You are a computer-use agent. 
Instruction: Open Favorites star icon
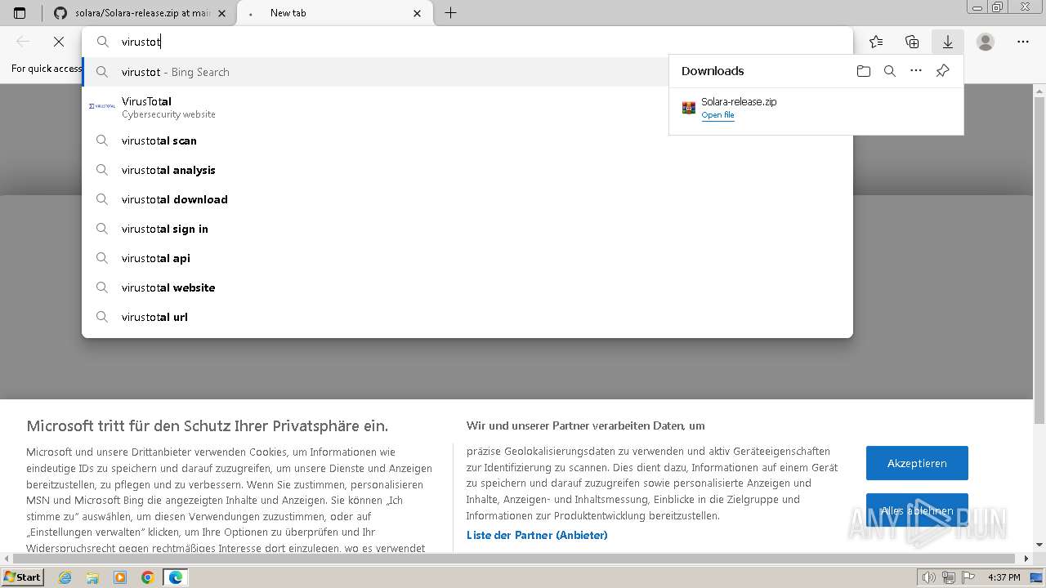876,42
